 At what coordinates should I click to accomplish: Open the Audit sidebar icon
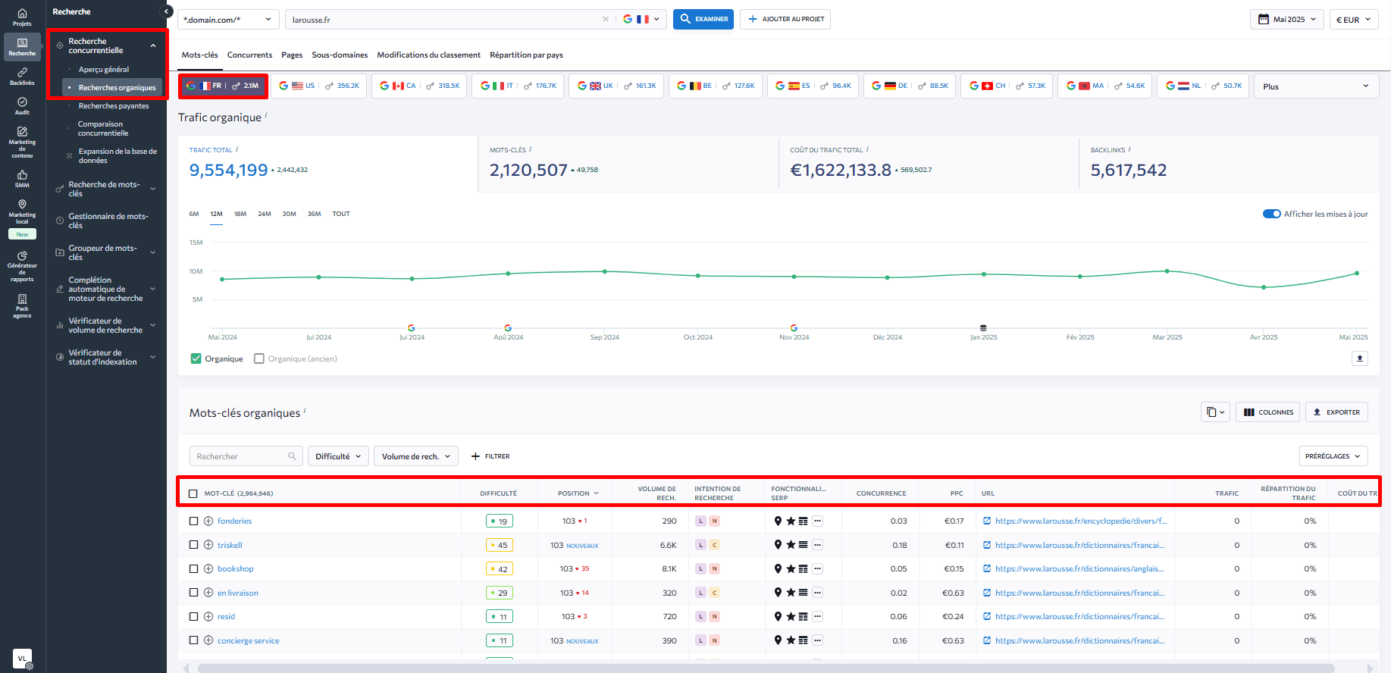(x=22, y=105)
